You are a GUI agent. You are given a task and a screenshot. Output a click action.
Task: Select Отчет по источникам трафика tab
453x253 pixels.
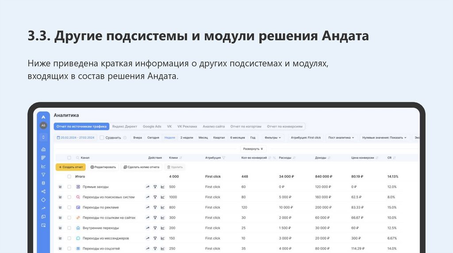pyautogui.click(x=81, y=126)
